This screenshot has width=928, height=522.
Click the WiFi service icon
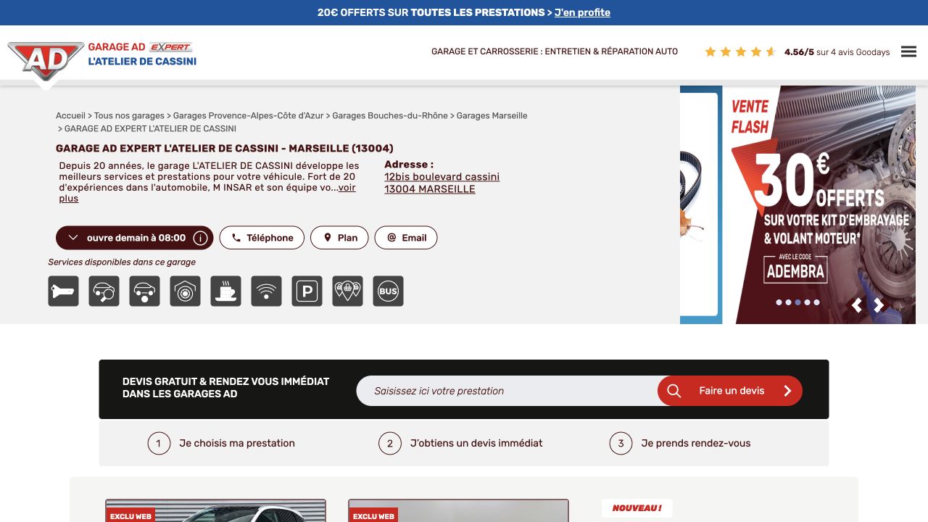coord(267,291)
